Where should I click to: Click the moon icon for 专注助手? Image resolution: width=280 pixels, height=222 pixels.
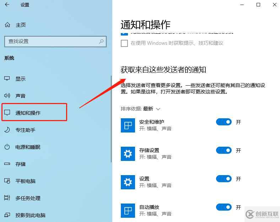pos(7,130)
